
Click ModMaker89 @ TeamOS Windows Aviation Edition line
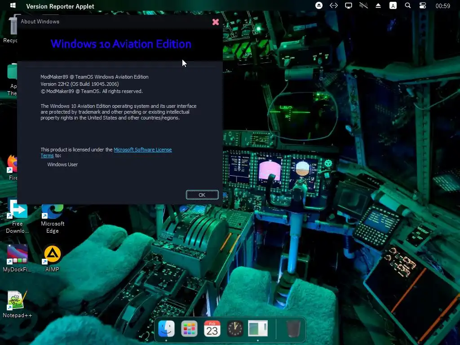(94, 77)
